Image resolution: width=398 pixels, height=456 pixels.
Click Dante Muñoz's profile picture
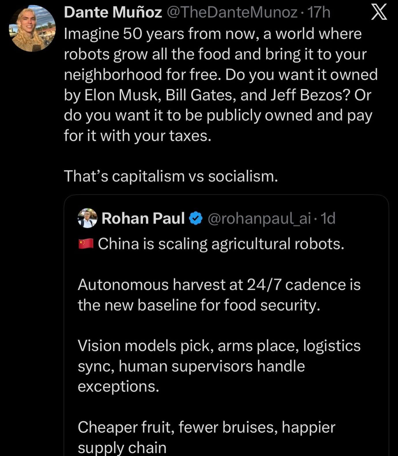tap(32, 29)
